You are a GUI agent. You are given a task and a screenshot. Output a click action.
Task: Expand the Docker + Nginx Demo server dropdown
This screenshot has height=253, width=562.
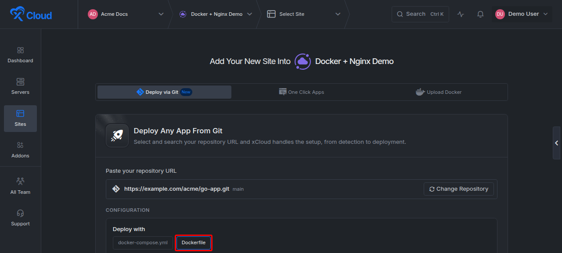(x=249, y=14)
